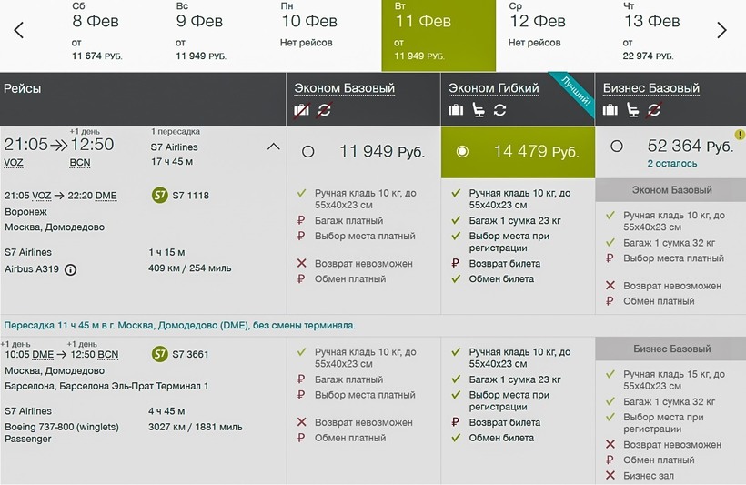Open the Эконом Гибкий fare heading link
This screenshot has height=485, width=746.
(x=494, y=88)
